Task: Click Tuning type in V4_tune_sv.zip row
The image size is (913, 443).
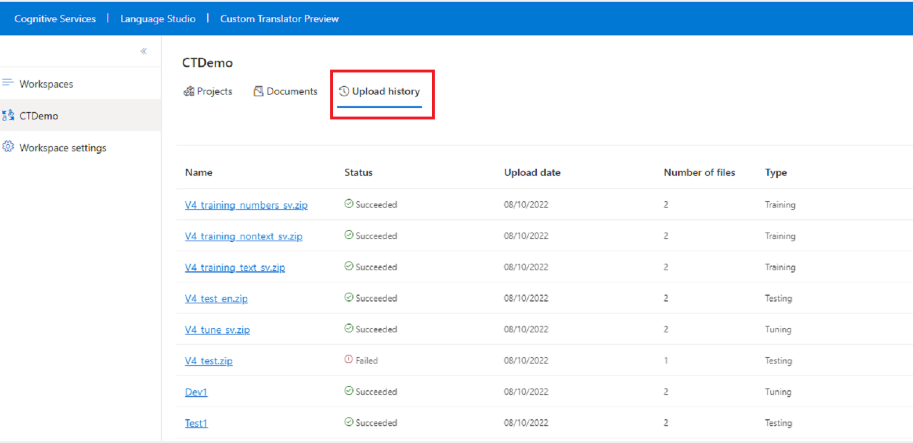Action: tap(778, 329)
